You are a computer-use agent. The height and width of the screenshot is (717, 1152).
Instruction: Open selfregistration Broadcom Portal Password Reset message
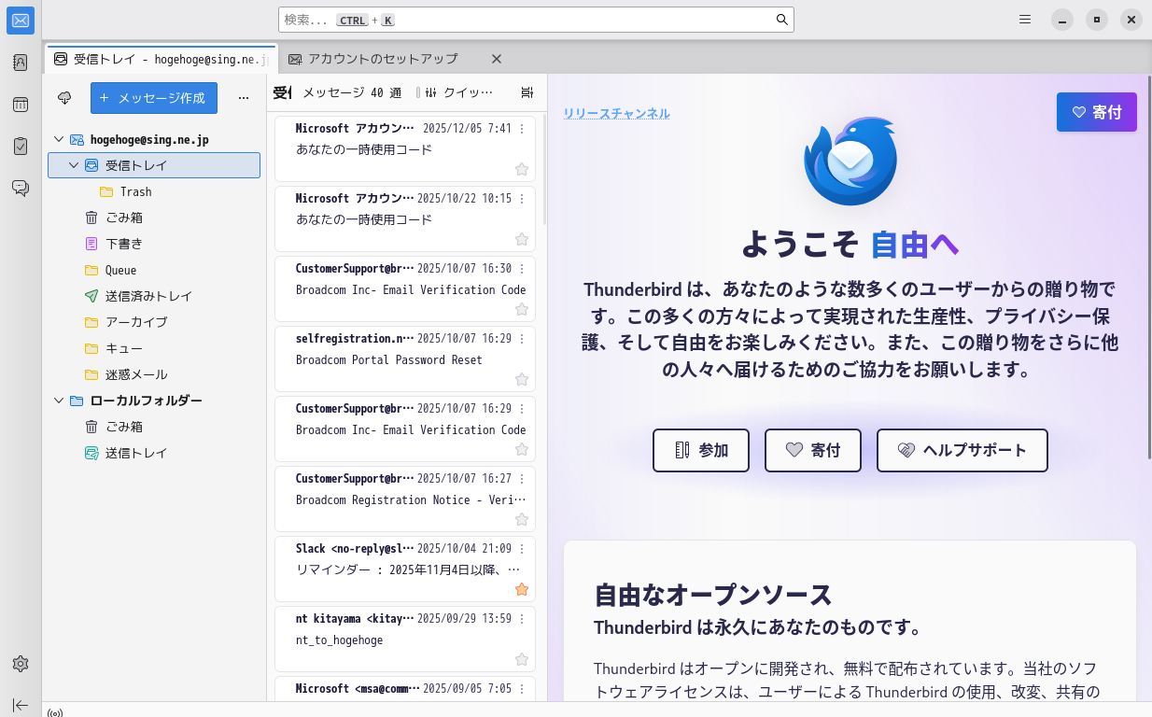[405, 358]
